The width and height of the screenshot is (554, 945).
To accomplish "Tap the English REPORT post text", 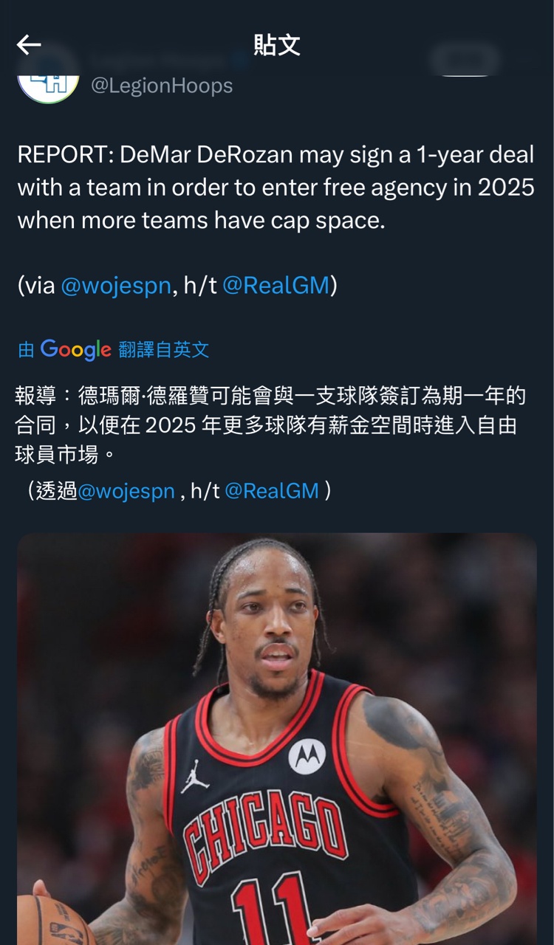I will click(276, 188).
